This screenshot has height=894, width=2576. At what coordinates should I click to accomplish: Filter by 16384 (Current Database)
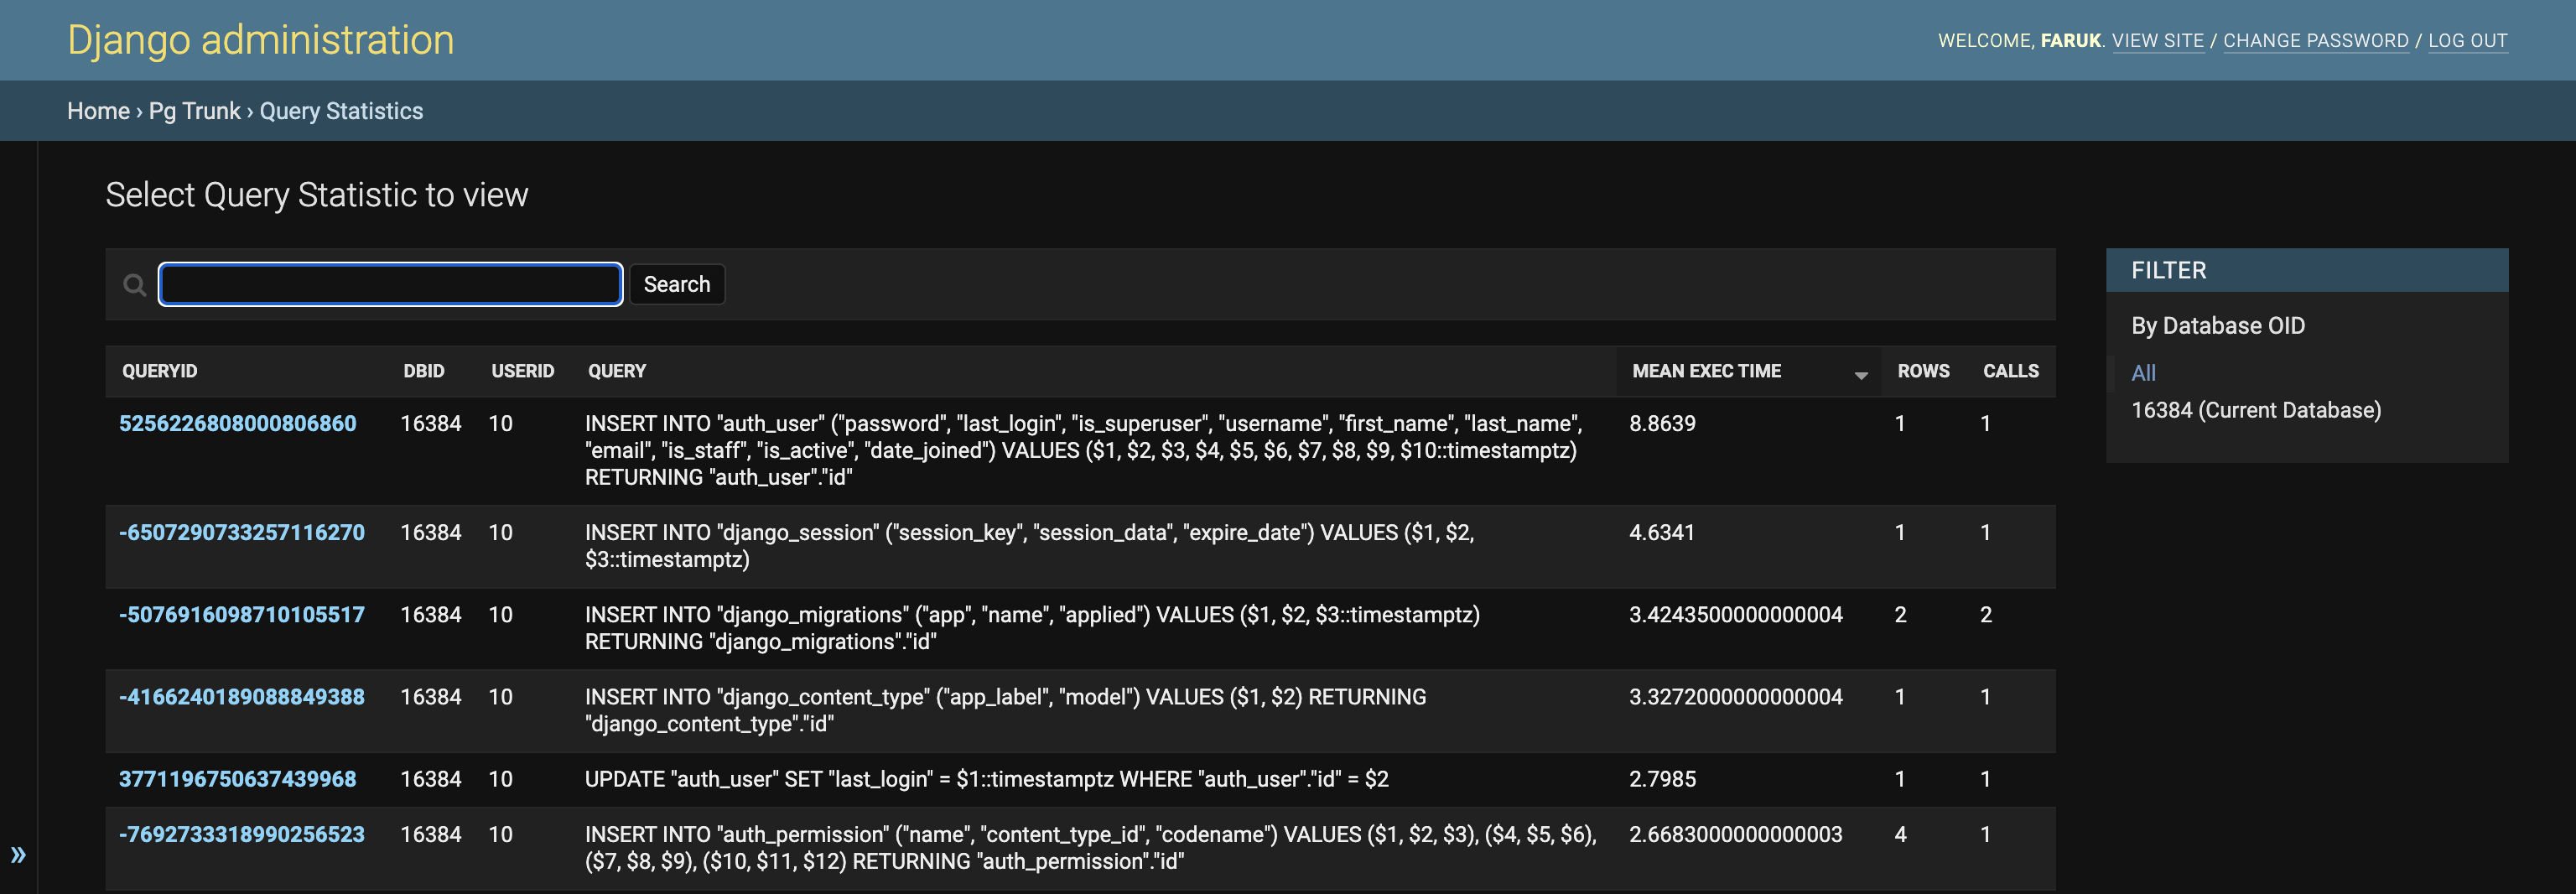(x=2256, y=409)
